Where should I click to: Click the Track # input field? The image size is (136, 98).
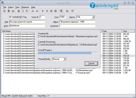[42, 17]
